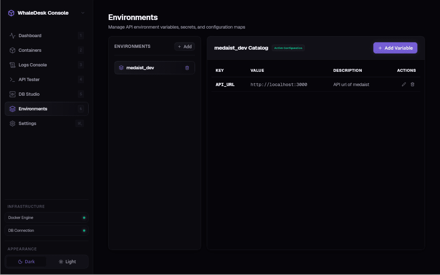Viewport: 440px width, 275px height.
Task: Click the VALUE column header
Action: [x=257, y=70]
